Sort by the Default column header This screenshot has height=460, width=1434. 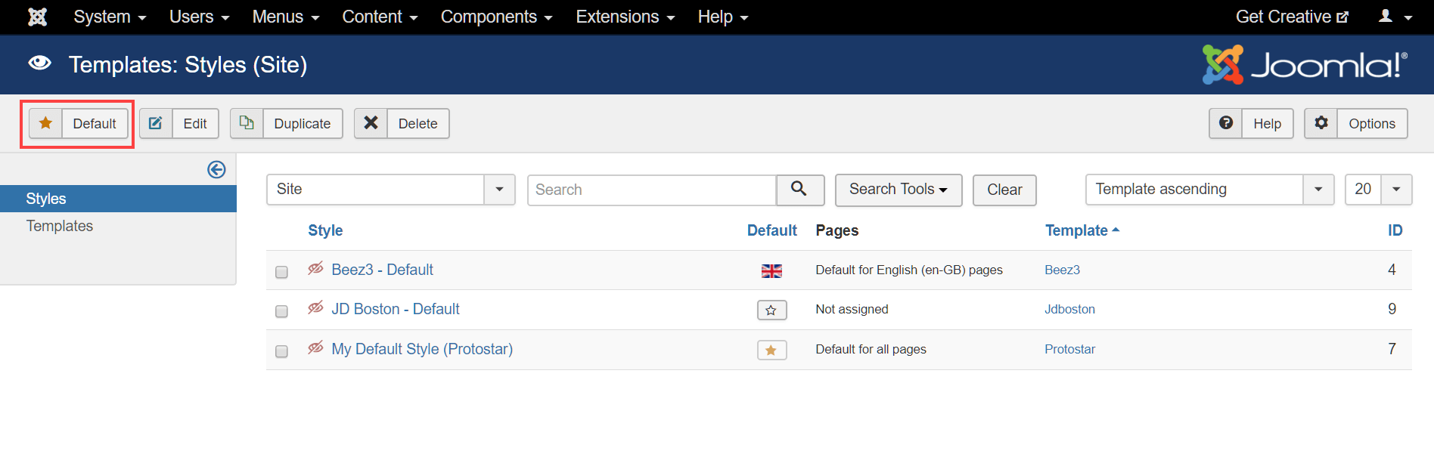coord(772,230)
